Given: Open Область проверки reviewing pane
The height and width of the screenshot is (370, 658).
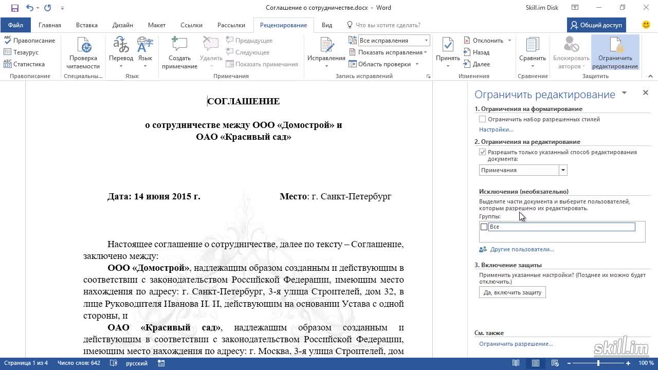Looking at the screenshot, I should click(x=380, y=64).
